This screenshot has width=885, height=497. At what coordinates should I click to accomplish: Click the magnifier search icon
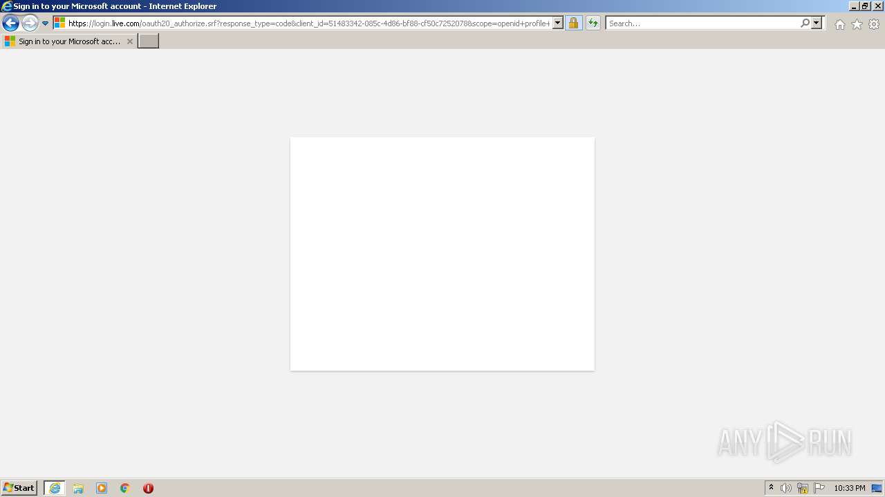(x=805, y=23)
